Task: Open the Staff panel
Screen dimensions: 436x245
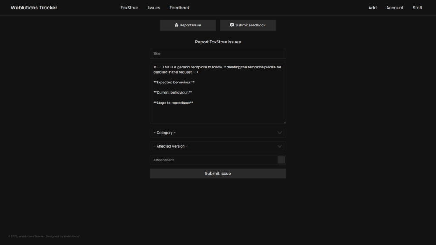Action: pyautogui.click(x=417, y=7)
